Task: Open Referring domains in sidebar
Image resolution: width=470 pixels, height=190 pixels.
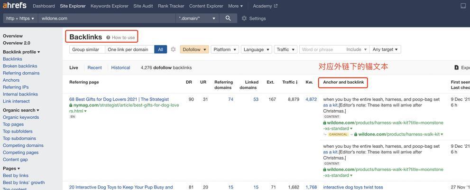Action: tap(21, 73)
